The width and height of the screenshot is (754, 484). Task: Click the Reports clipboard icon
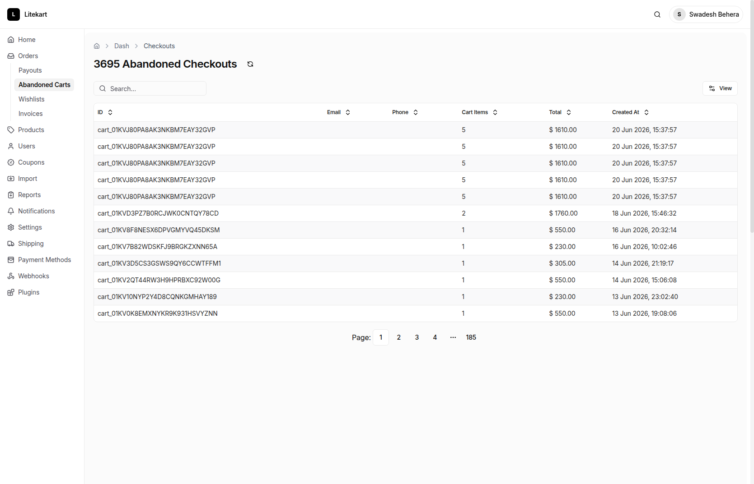(x=11, y=195)
